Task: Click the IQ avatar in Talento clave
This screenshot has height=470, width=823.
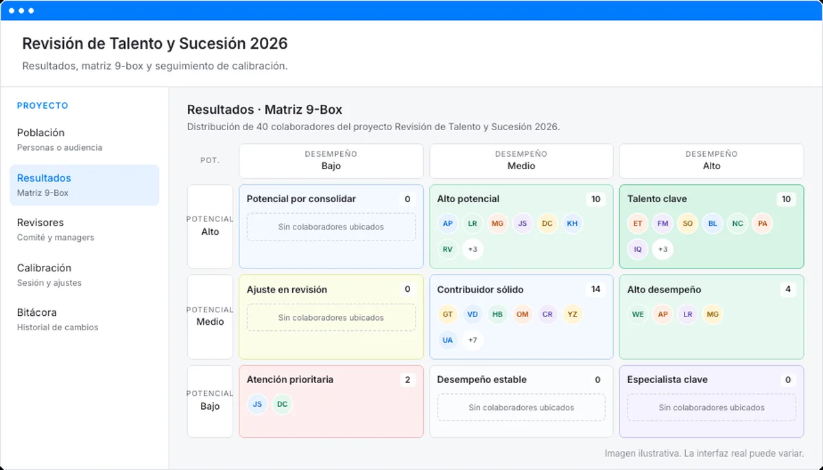Action: pos(638,249)
